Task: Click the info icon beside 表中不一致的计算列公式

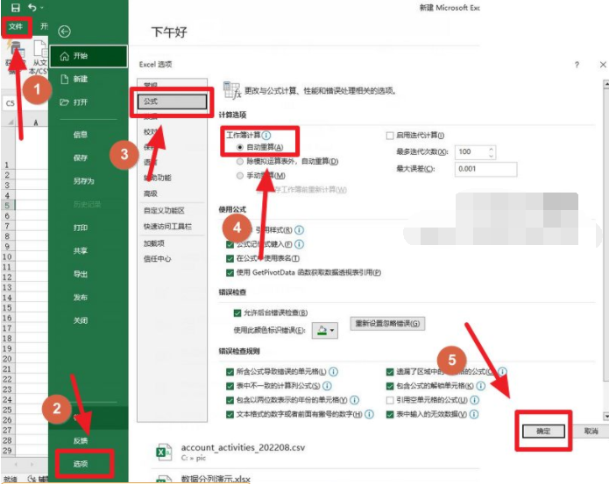Action: pos(328,386)
